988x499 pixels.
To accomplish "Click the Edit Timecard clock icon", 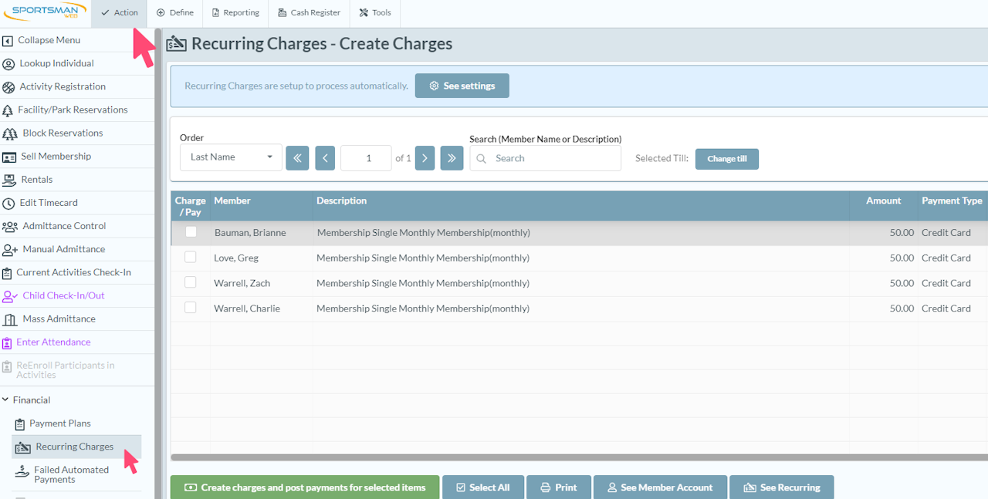I will coord(8,203).
